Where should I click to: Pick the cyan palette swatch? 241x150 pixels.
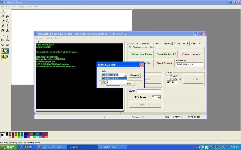pos(22,136)
